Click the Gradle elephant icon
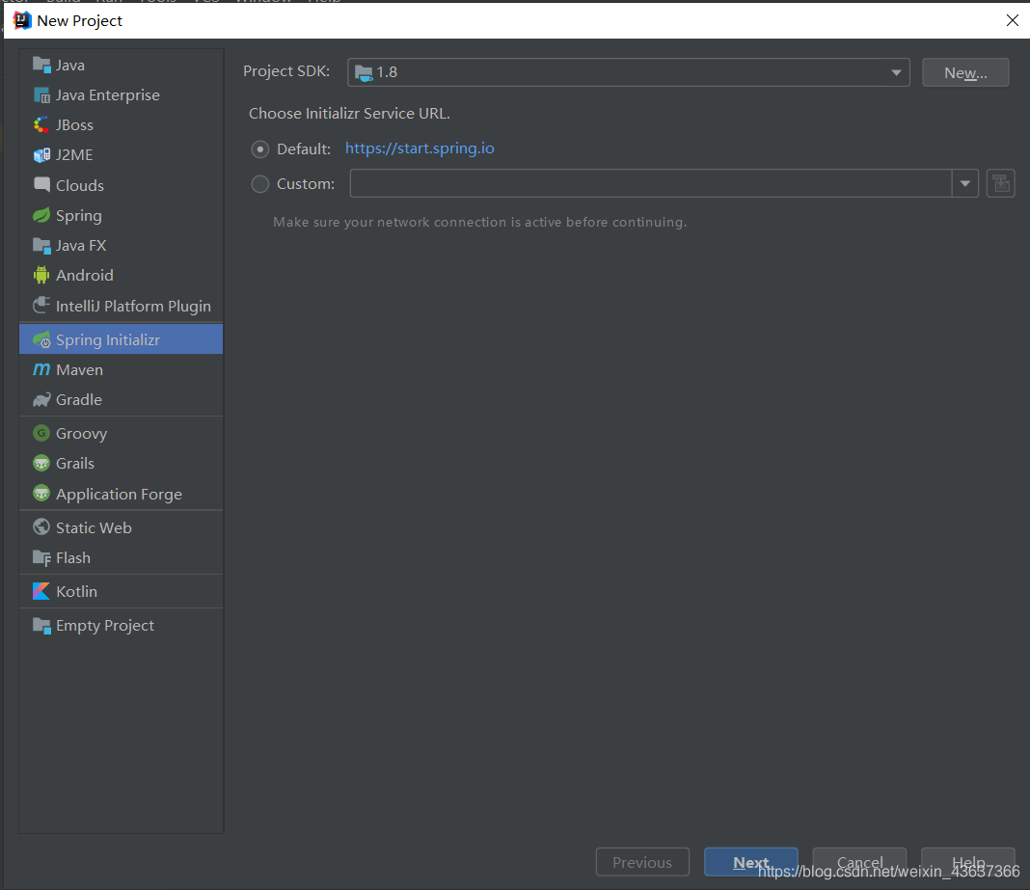This screenshot has width=1030, height=890. click(x=41, y=399)
